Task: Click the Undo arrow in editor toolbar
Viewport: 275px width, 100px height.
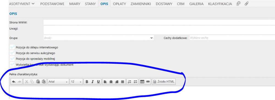Action: pyautogui.click(x=14, y=81)
